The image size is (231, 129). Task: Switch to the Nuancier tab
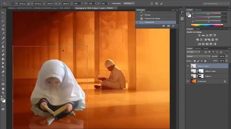198,10
